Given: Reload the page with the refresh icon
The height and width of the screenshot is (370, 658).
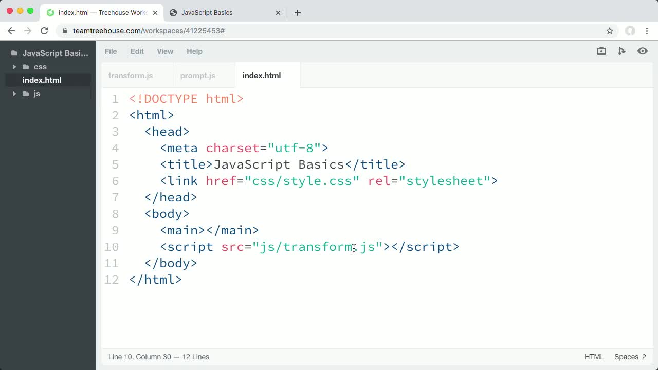Looking at the screenshot, I should pos(44,31).
